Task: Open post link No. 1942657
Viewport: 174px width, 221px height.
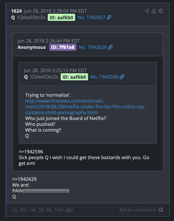Action: pos(91,17)
